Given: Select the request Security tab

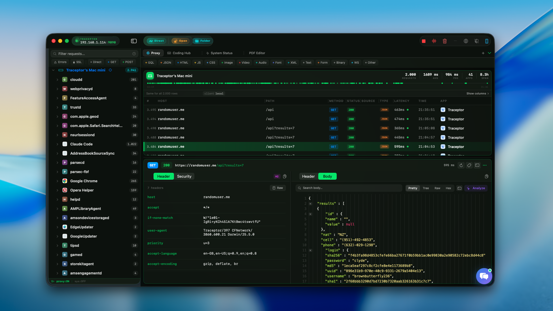Looking at the screenshot, I should (184, 177).
